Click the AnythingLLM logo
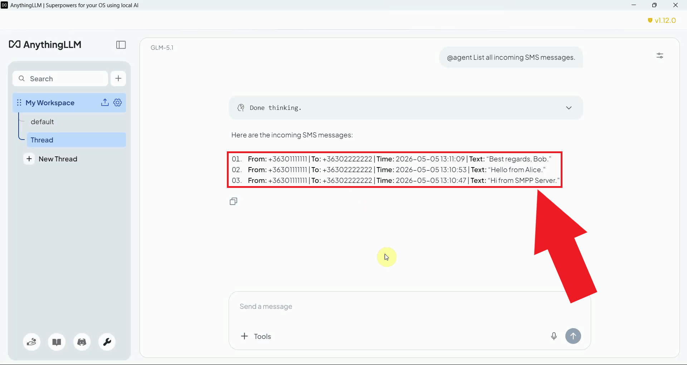 tap(45, 44)
